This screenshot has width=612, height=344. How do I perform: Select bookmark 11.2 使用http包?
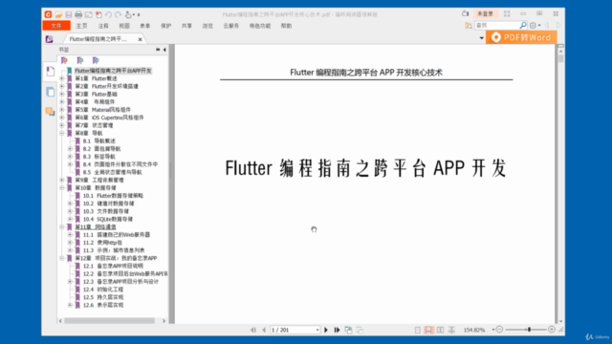click(x=102, y=243)
